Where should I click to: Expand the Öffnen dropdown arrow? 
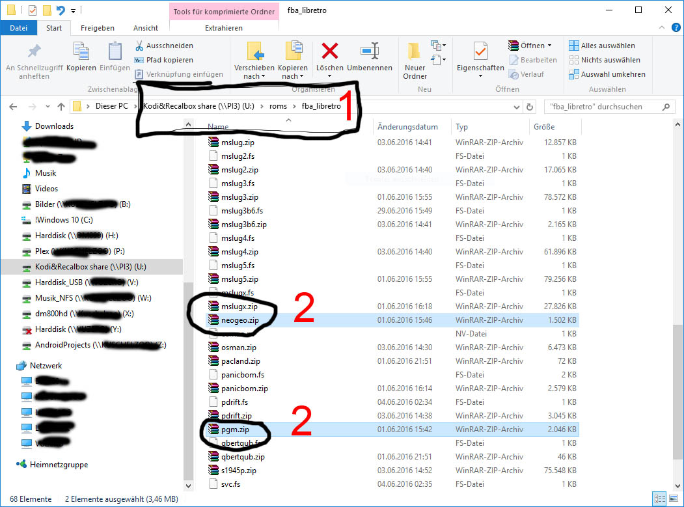click(x=549, y=46)
